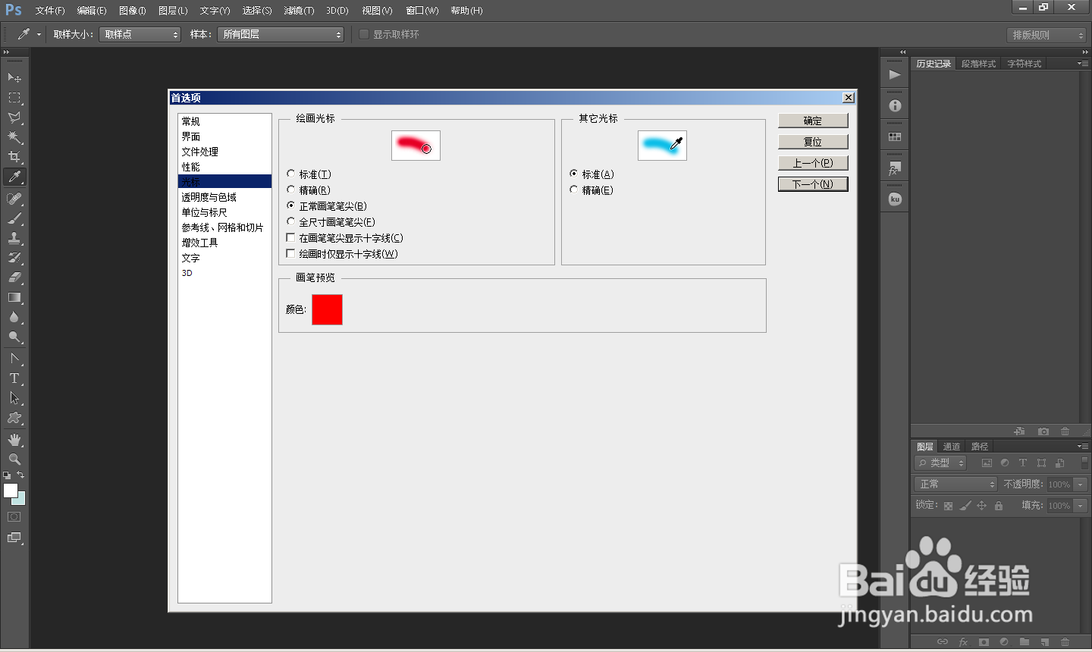Create new snapshot camera icon in History
The width and height of the screenshot is (1092, 652).
point(1043,431)
